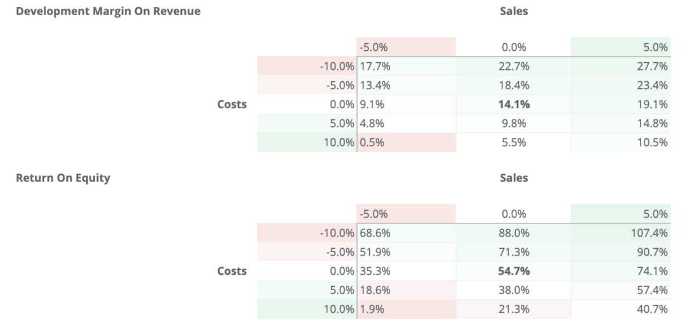Viewport: 685px width, 330px height.
Task: Select the 27.7% development margin cell
Action: (x=621, y=67)
